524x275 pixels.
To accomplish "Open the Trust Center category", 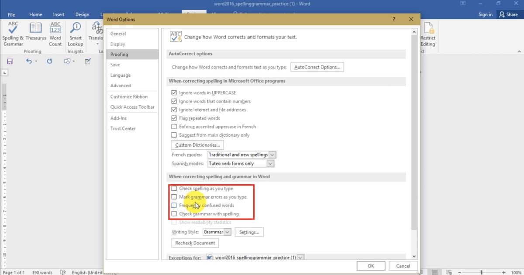I will 132,128.
